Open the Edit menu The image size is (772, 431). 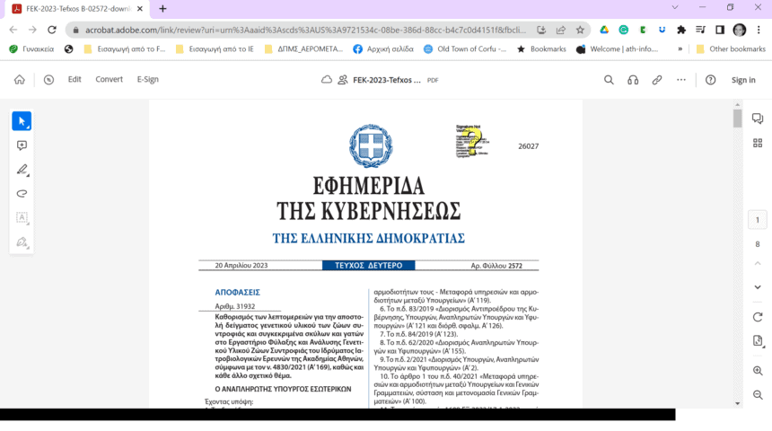[75, 79]
